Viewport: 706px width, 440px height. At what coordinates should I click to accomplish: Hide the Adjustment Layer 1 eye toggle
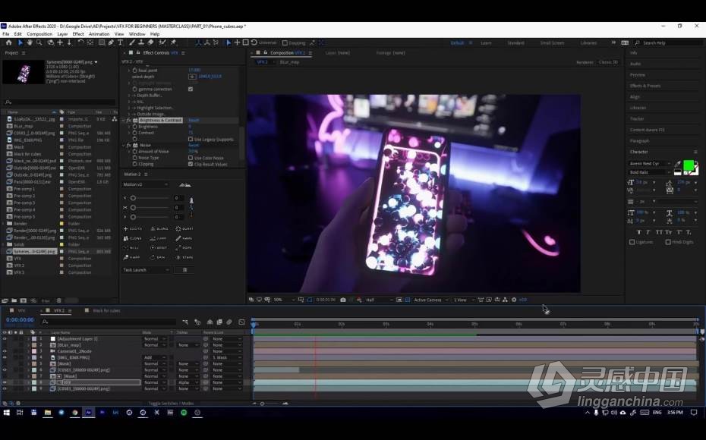5,339
